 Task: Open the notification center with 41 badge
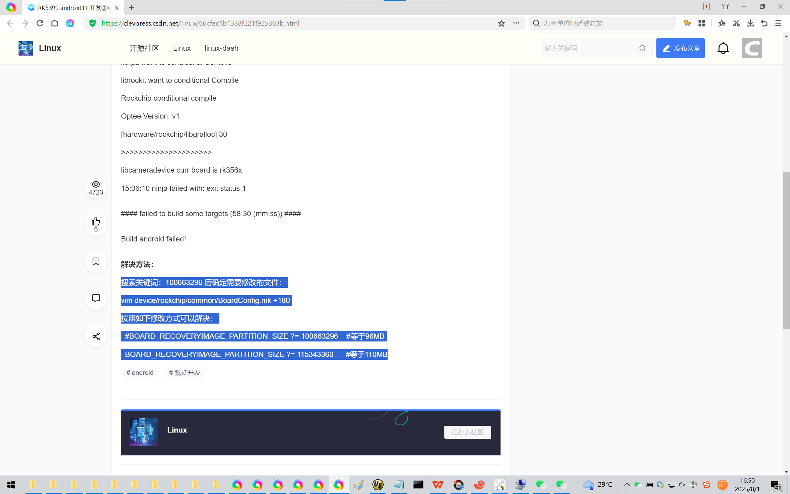(x=776, y=485)
